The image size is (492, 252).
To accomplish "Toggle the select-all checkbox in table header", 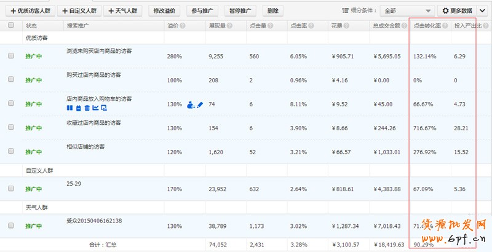I will [10, 26].
